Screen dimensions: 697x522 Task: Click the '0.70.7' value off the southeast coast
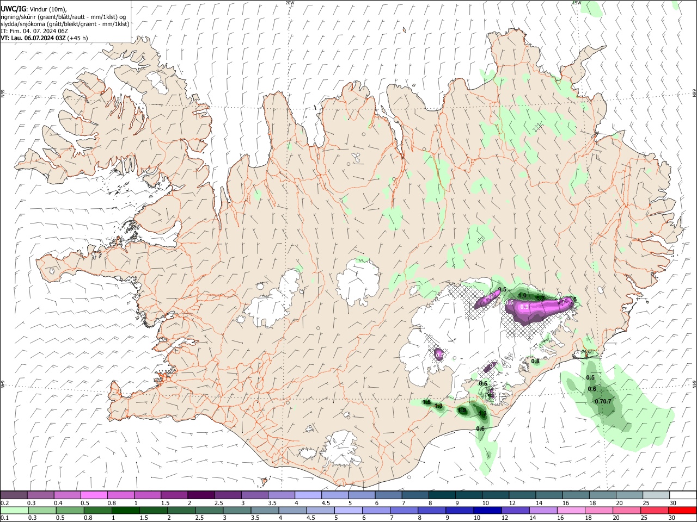[x=603, y=401]
